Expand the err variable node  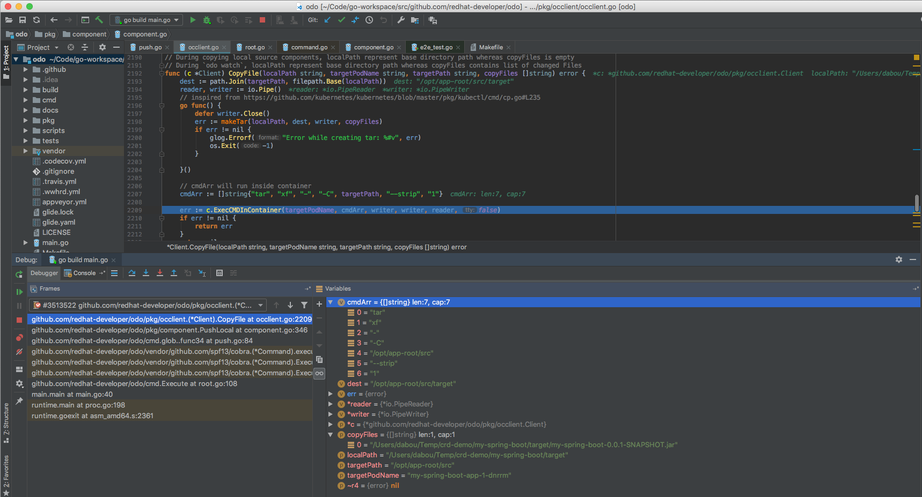pos(331,394)
